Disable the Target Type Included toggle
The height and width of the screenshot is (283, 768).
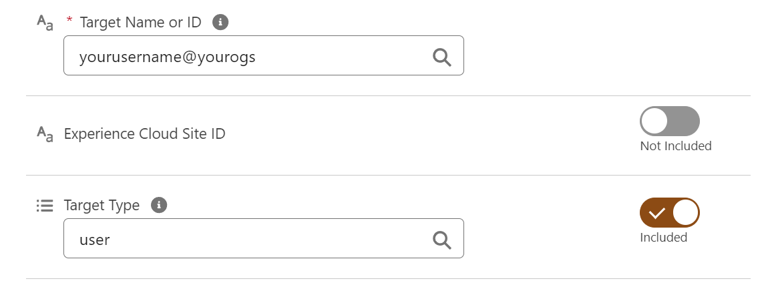click(669, 213)
